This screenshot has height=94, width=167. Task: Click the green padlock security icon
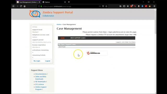[41, 6]
